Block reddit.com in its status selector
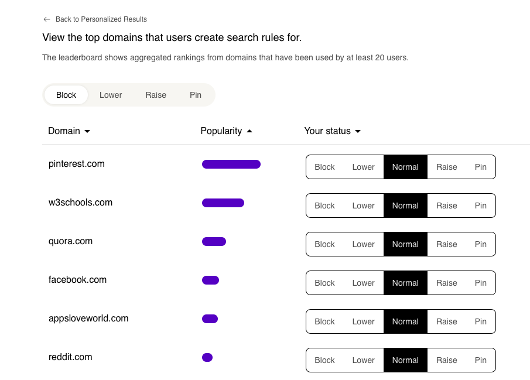530x380 pixels. [x=324, y=360]
